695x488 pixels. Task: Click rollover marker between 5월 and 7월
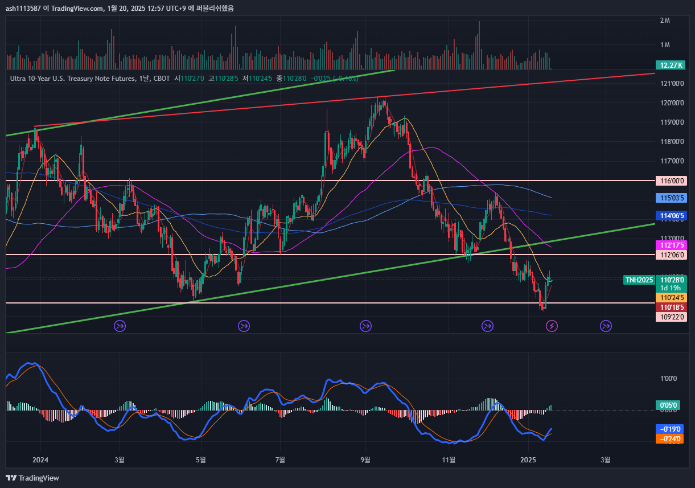(x=244, y=326)
